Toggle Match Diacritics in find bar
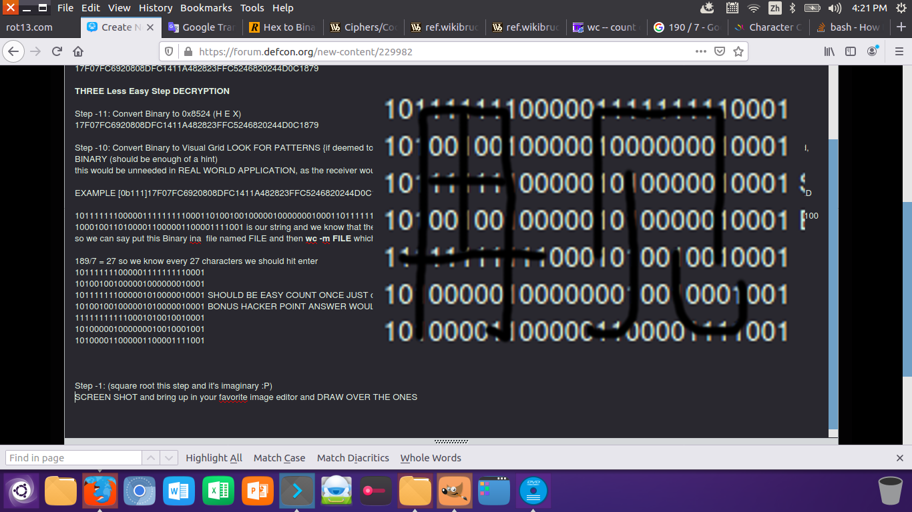Screen dimensions: 912x512 point(353,458)
